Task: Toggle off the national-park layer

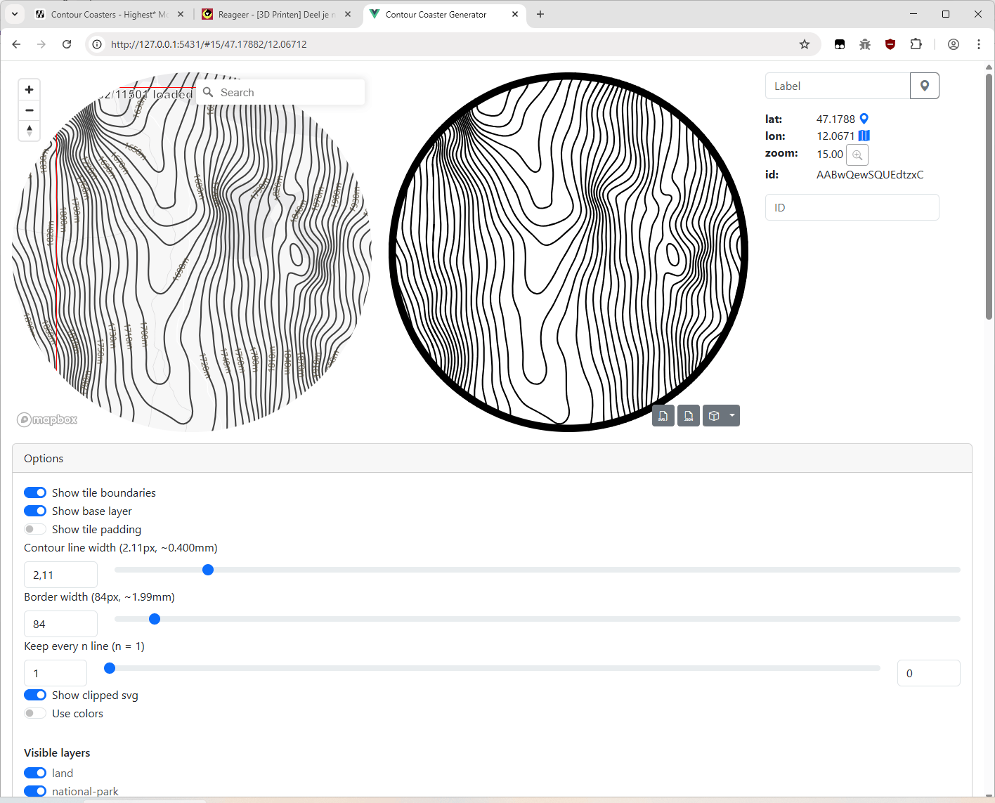Action: coord(34,790)
